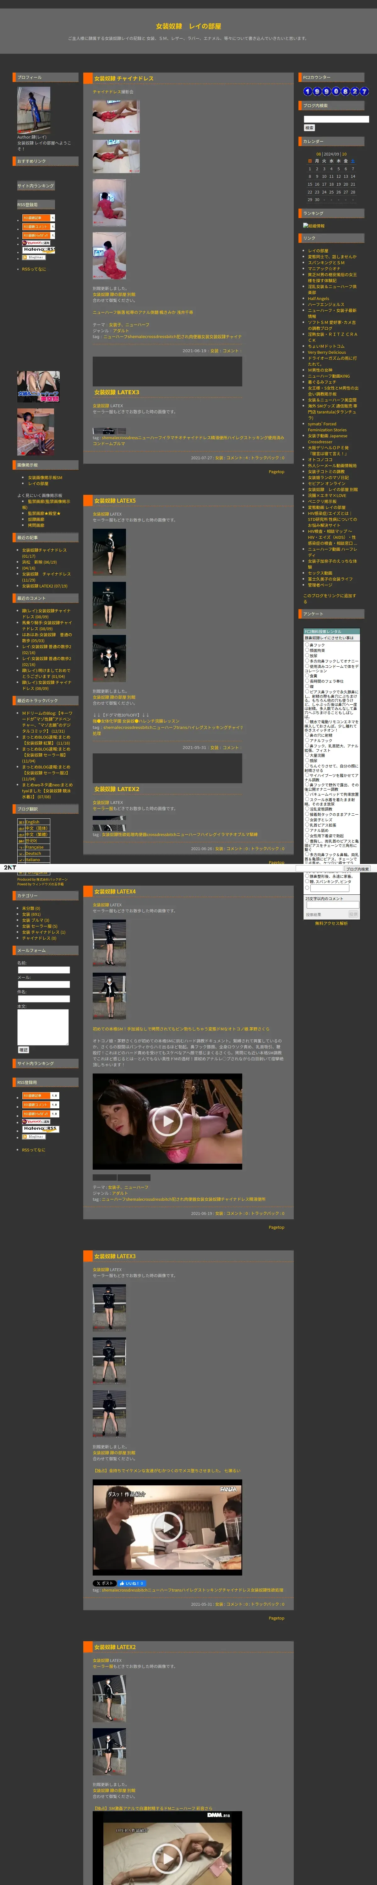
Task: Click the 確認 button in mail form
Action: (x=24, y=1049)
